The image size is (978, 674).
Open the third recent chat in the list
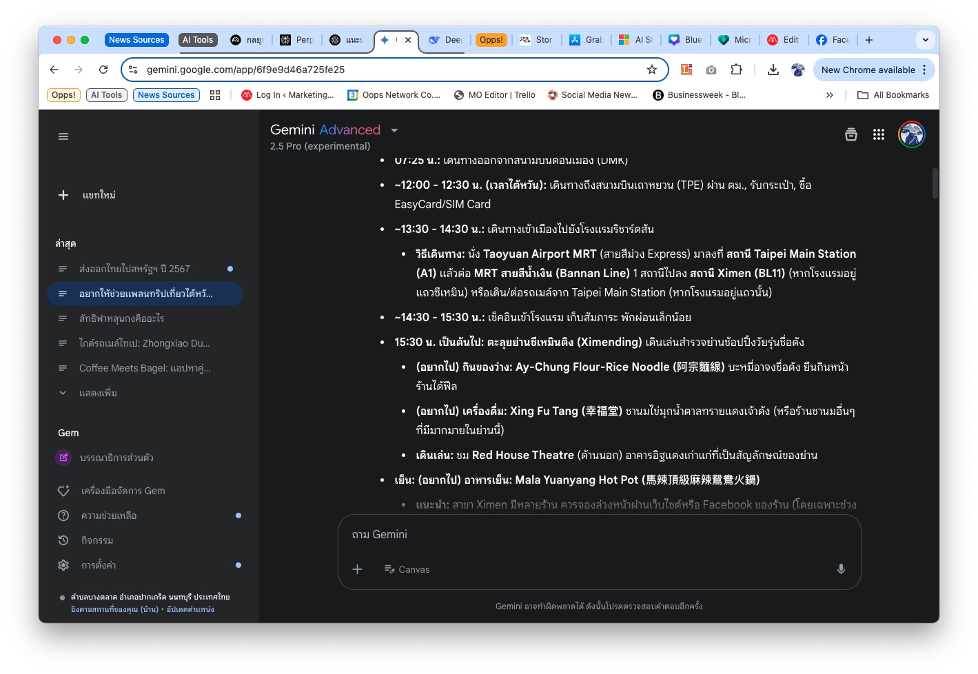(145, 318)
